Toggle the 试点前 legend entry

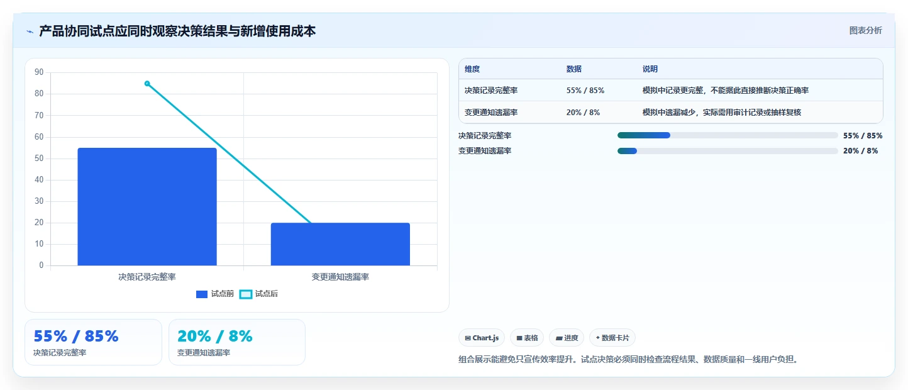coord(215,294)
